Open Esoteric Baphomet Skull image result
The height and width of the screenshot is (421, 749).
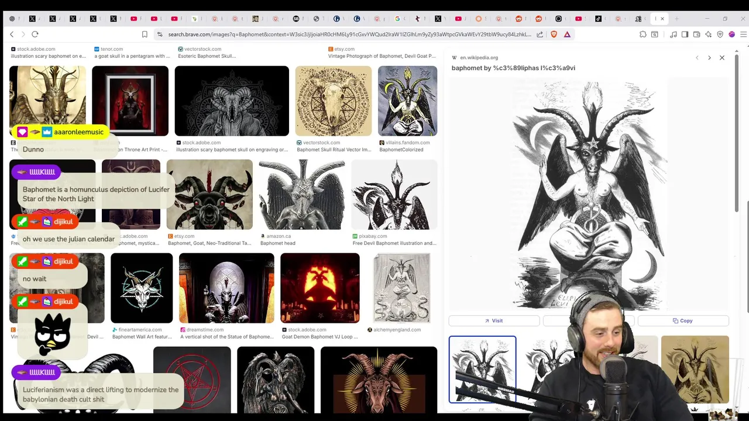pos(206,56)
